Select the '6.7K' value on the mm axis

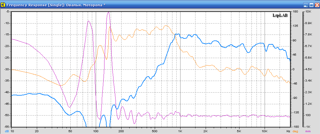pyautogui.click(x=309, y=46)
